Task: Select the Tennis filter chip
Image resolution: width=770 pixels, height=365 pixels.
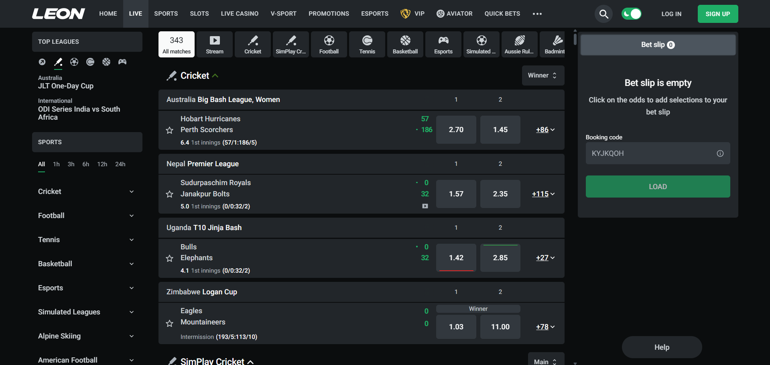Action: coord(366,44)
